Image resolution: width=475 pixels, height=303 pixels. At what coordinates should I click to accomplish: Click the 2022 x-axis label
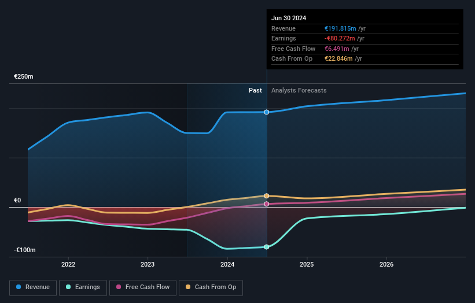tap(68, 265)
